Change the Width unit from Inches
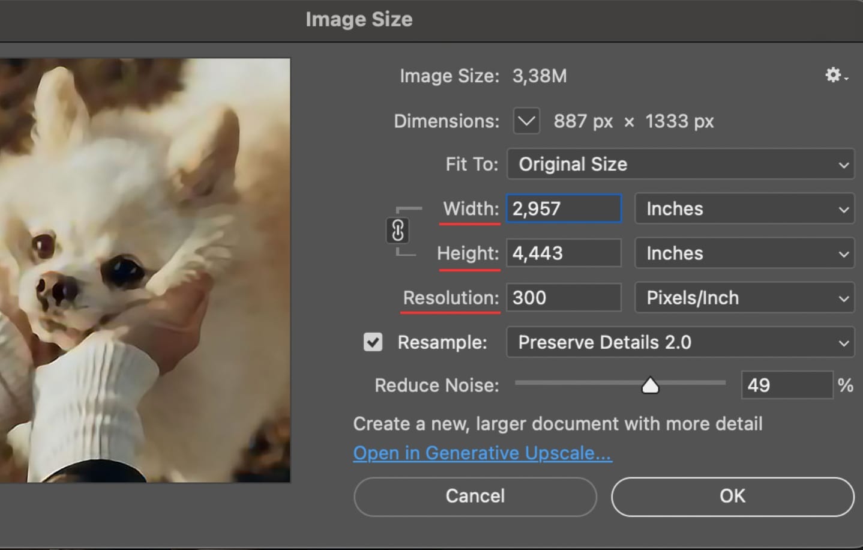Screen dimensions: 863x550 744,208
